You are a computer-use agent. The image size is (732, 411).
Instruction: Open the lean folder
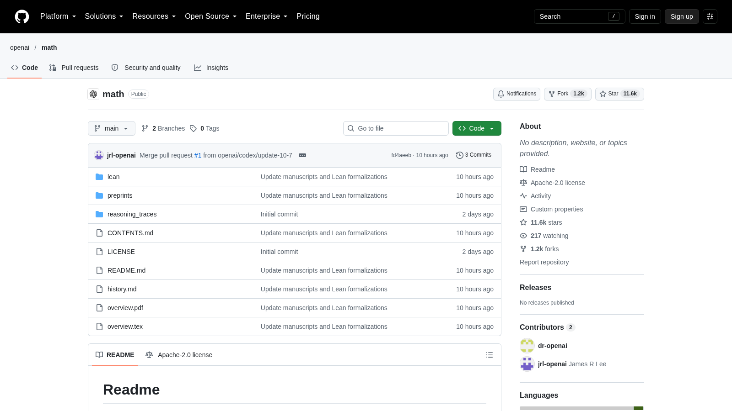(x=113, y=177)
